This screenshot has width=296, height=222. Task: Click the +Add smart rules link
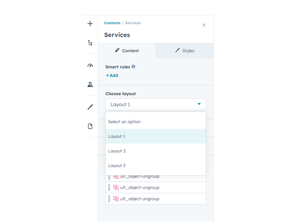tap(112, 76)
